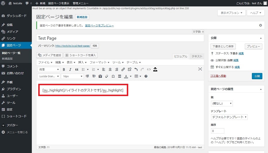
Task: Switch to the テキスト editor tab
Action: tap(197, 56)
